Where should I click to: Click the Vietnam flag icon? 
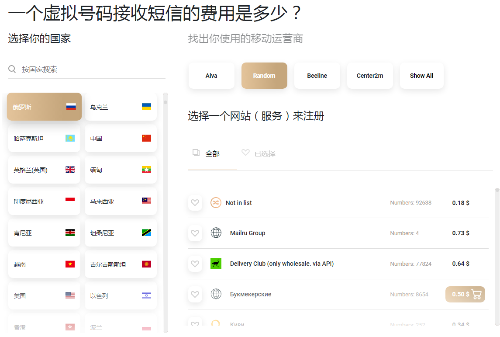(x=70, y=264)
